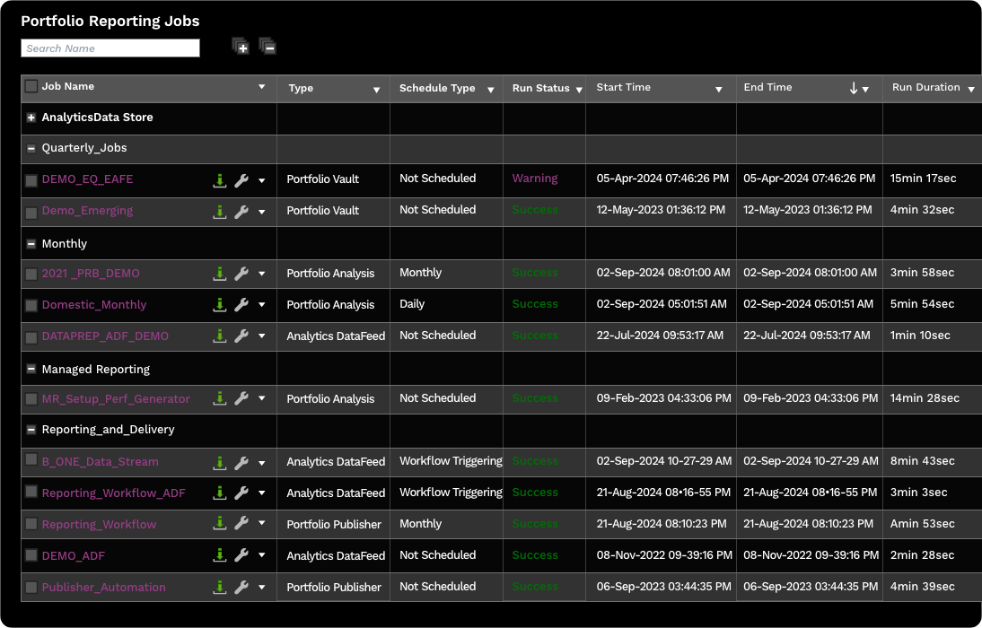Select the wrench icon for Demo_Emerging
Viewport: 982px width, 628px height.
[241, 211]
